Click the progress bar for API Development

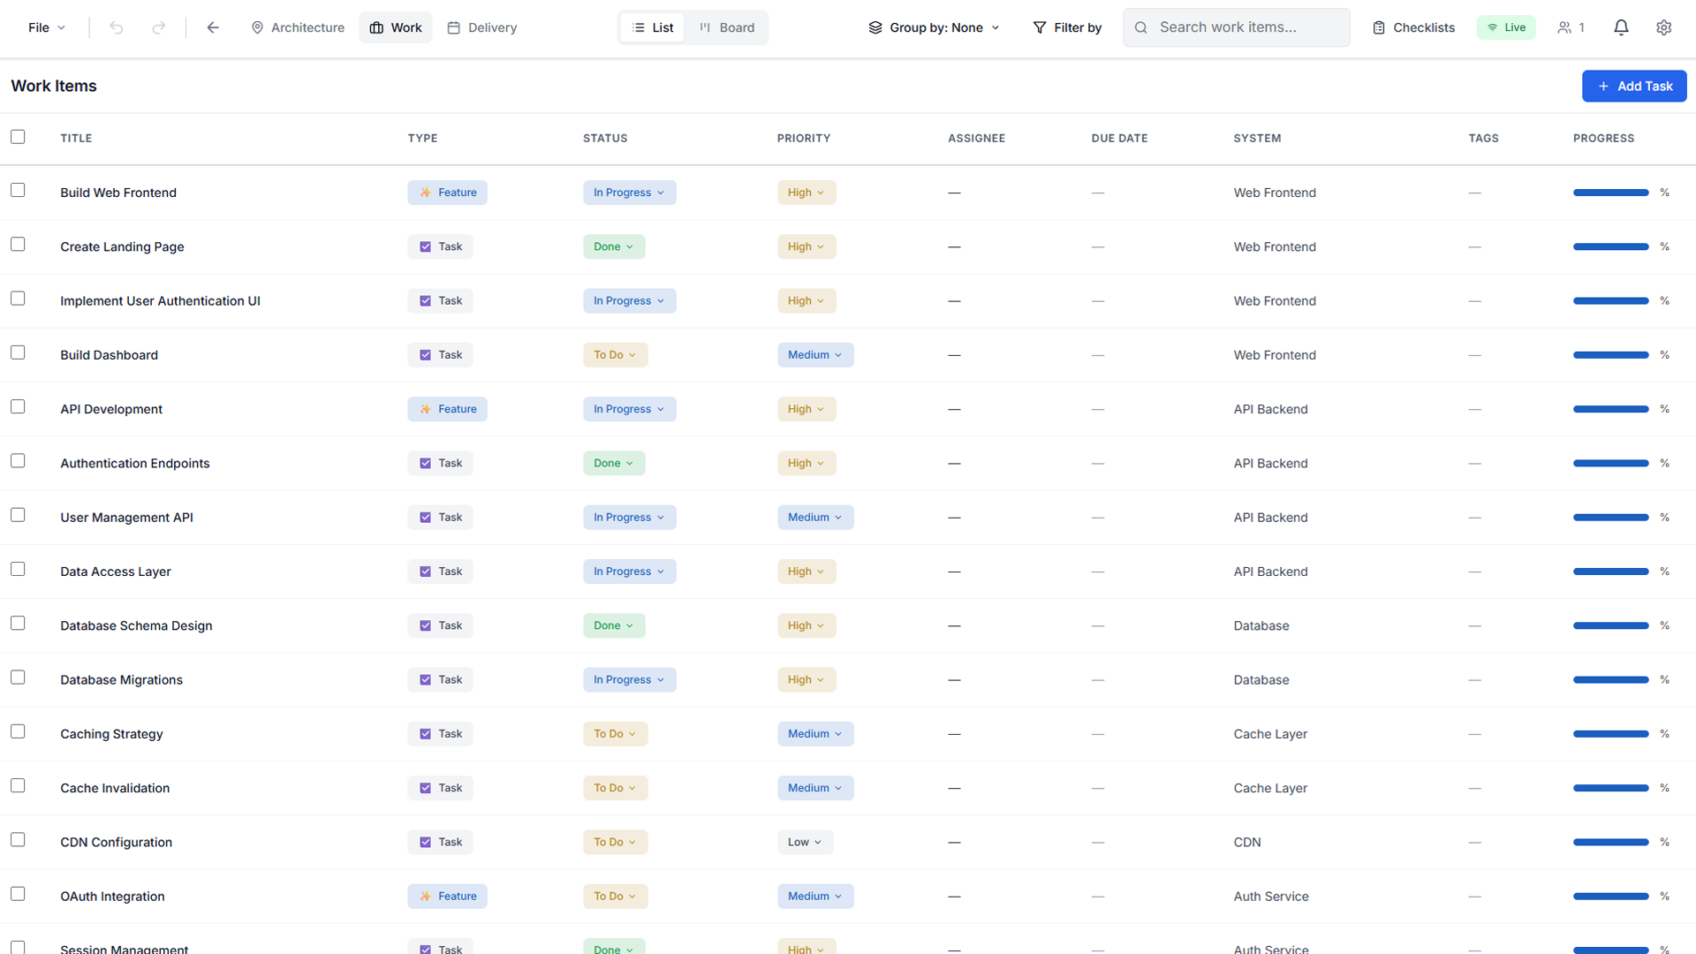point(1610,409)
